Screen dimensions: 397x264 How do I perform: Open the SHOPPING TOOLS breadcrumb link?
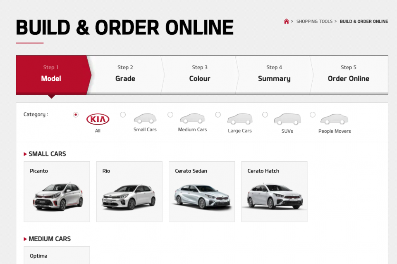coord(314,21)
